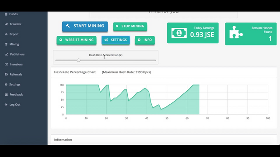The image size is (280, 157).
Task: Click the gears icon on Settings button
Action: pos(106,40)
